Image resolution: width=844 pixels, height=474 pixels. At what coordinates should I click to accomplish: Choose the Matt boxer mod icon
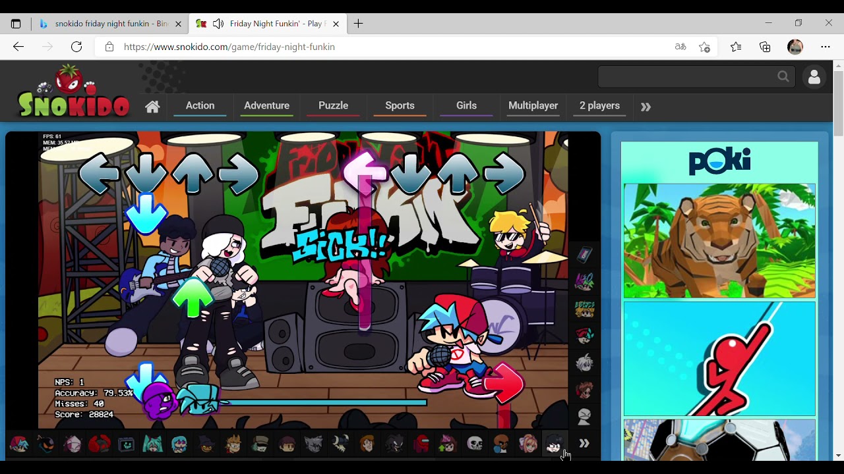(x=501, y=444)
